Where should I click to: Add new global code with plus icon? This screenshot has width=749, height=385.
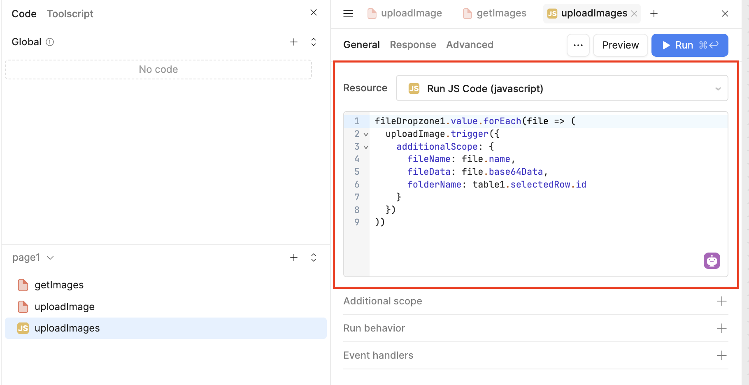coord(294,42)
